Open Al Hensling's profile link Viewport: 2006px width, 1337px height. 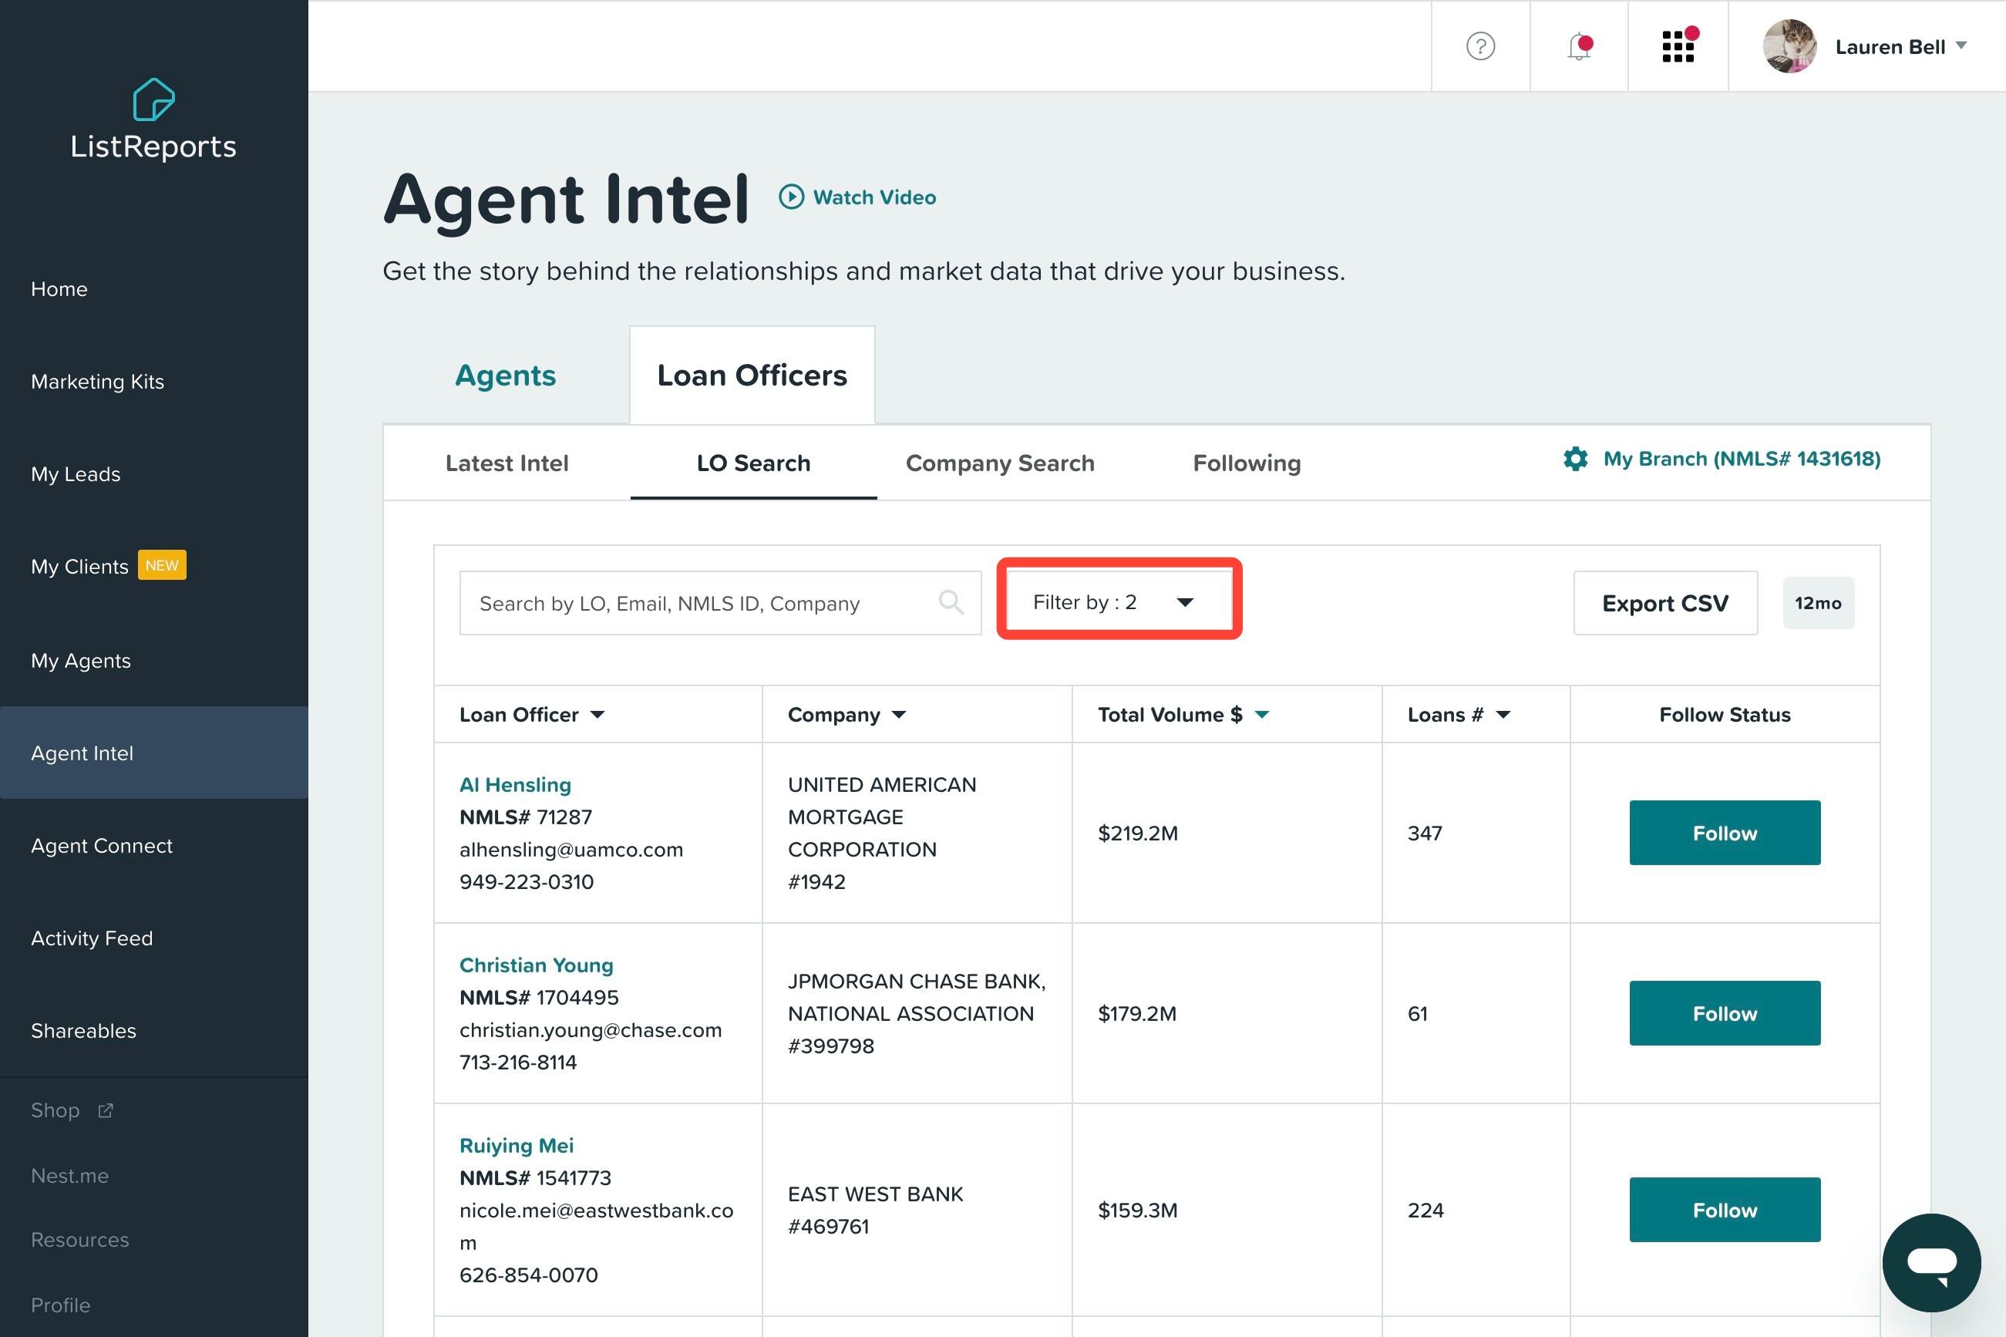point(515,784)
